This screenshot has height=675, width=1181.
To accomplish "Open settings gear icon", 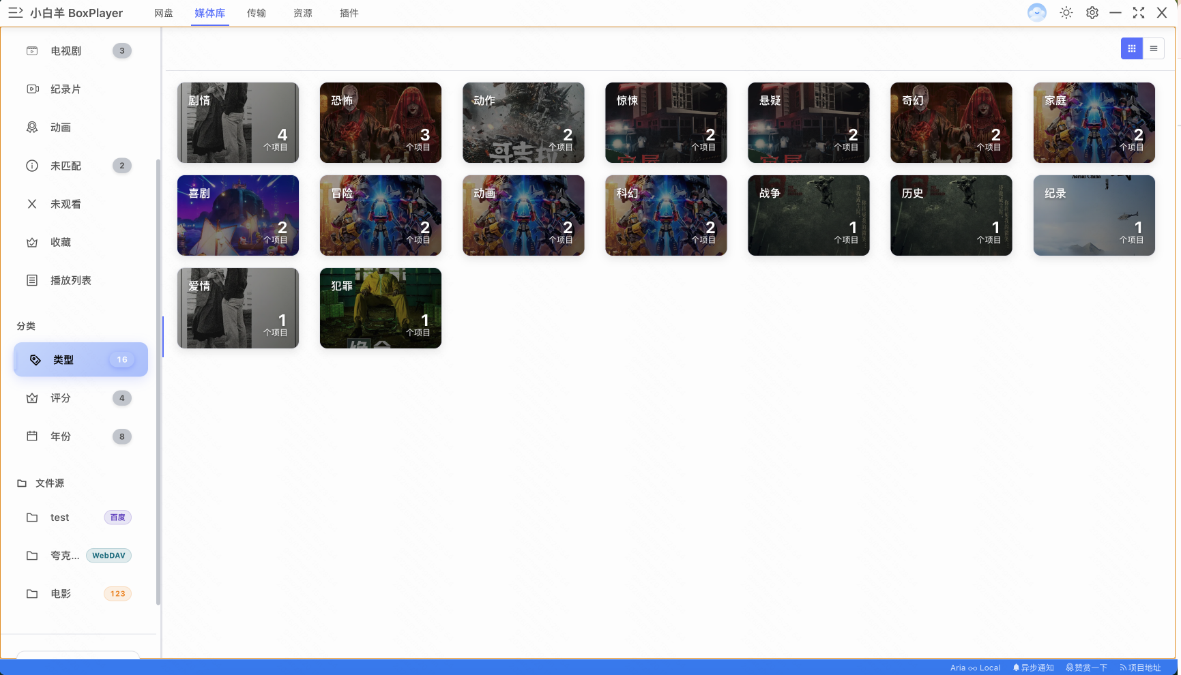I will [x=1092, y=13].
